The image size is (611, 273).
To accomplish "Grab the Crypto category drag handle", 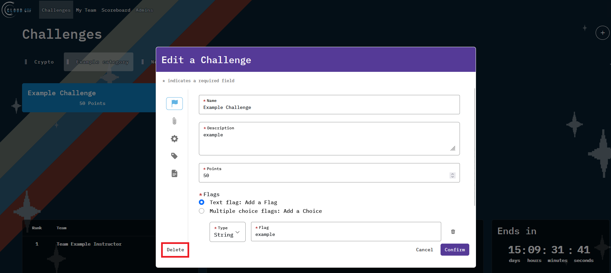I will click(26, 62).
